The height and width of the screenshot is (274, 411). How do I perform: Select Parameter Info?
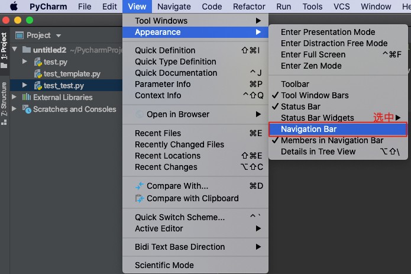[x=195, y=84]
